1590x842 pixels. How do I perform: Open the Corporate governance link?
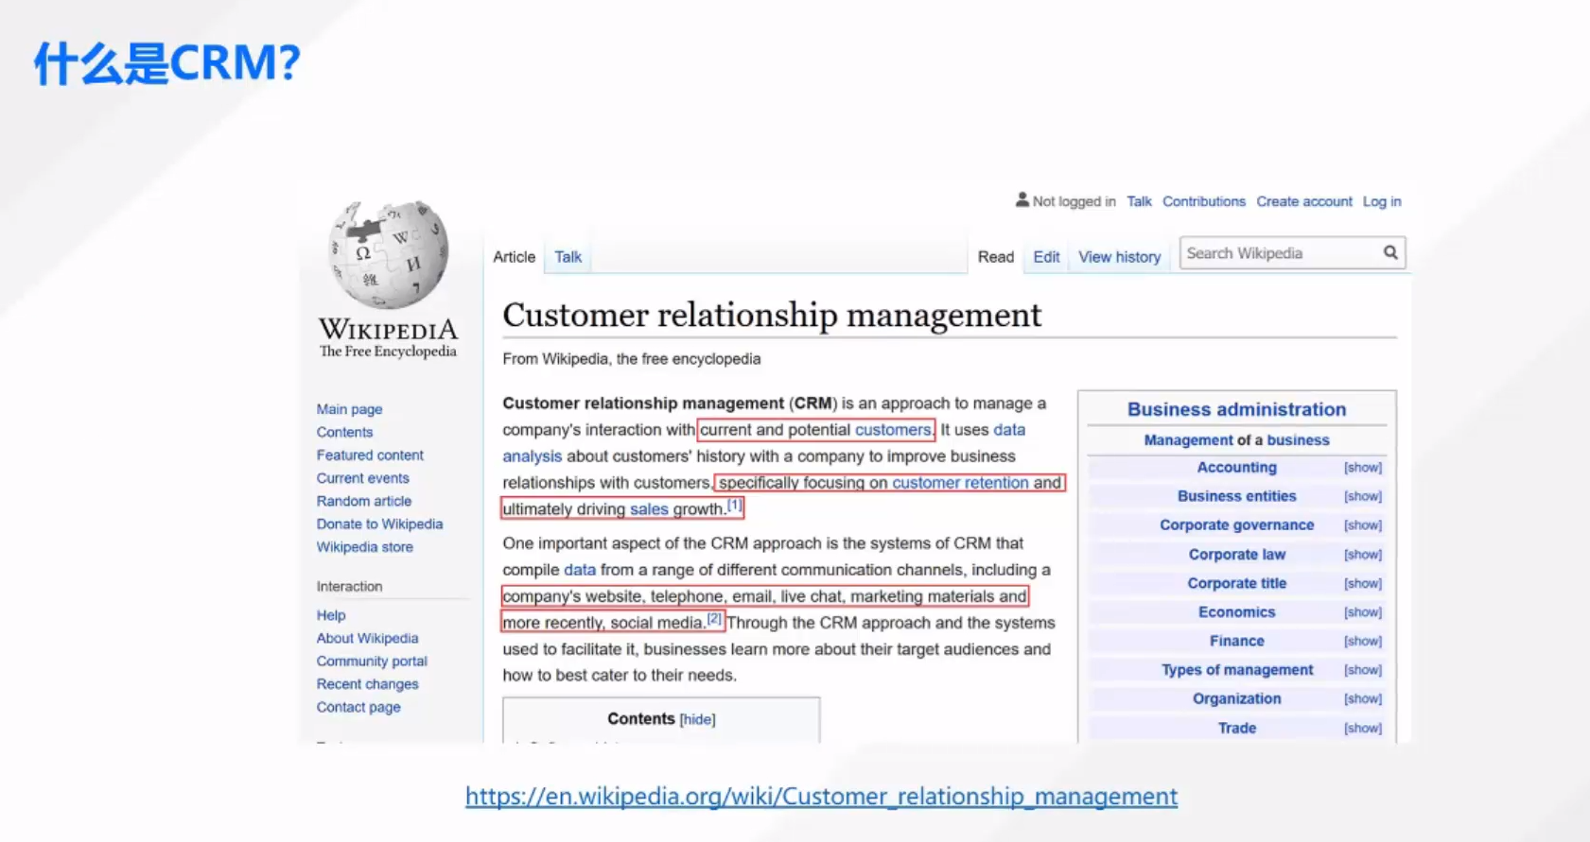click(1236, 525)
